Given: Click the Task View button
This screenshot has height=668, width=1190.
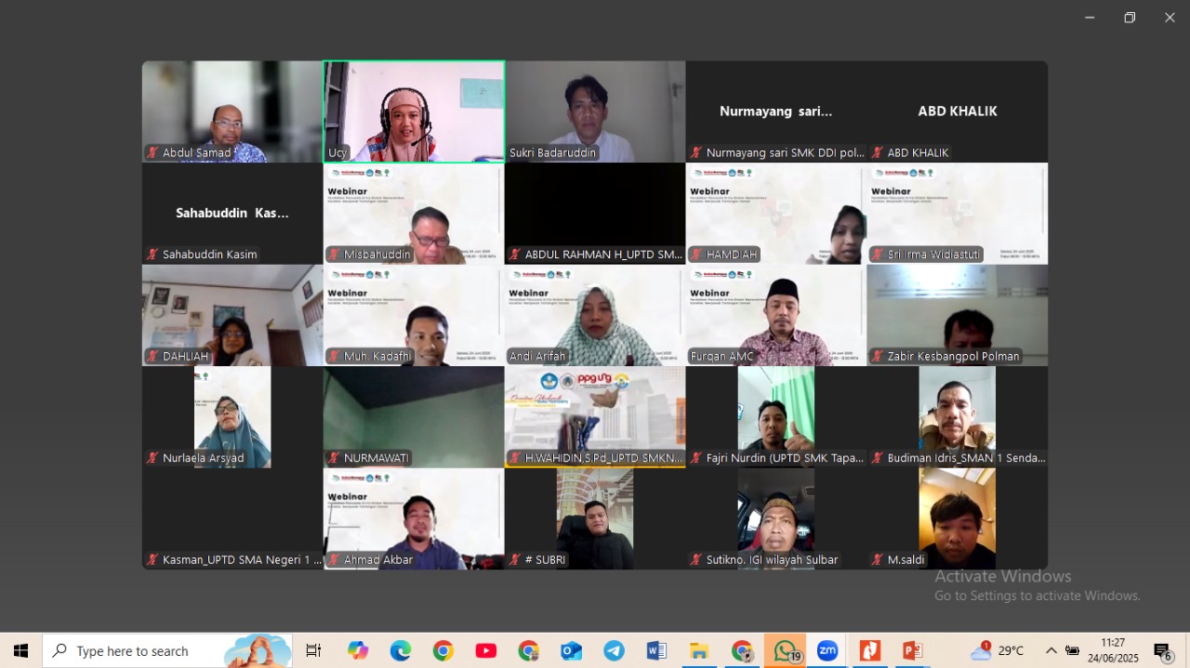Looking at the screenshot, I should tap(313, 651).
